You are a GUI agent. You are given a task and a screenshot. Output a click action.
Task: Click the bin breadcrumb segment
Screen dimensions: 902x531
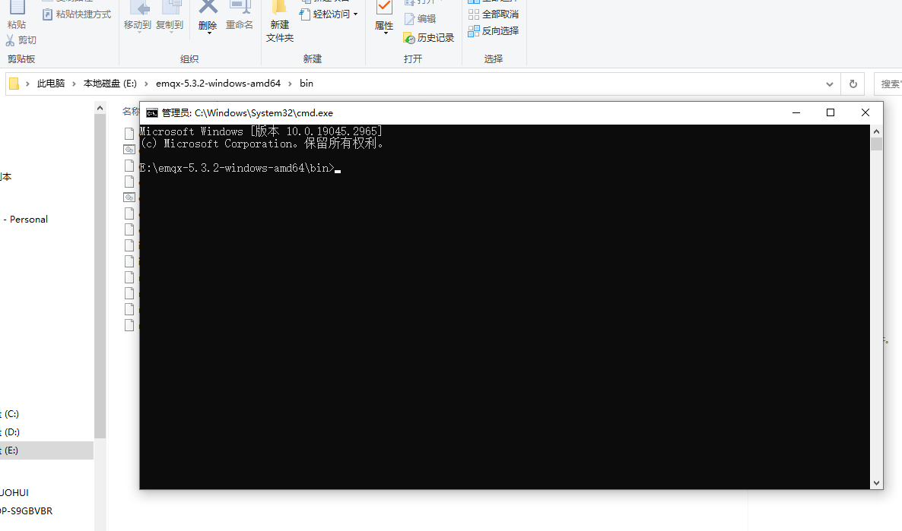click(306, 84)
